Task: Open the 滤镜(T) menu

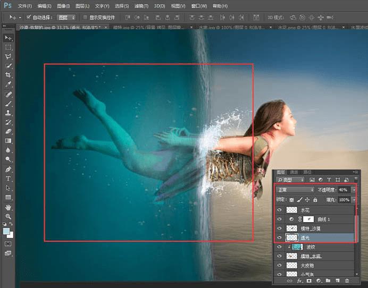Action: [x=140, y=6]
